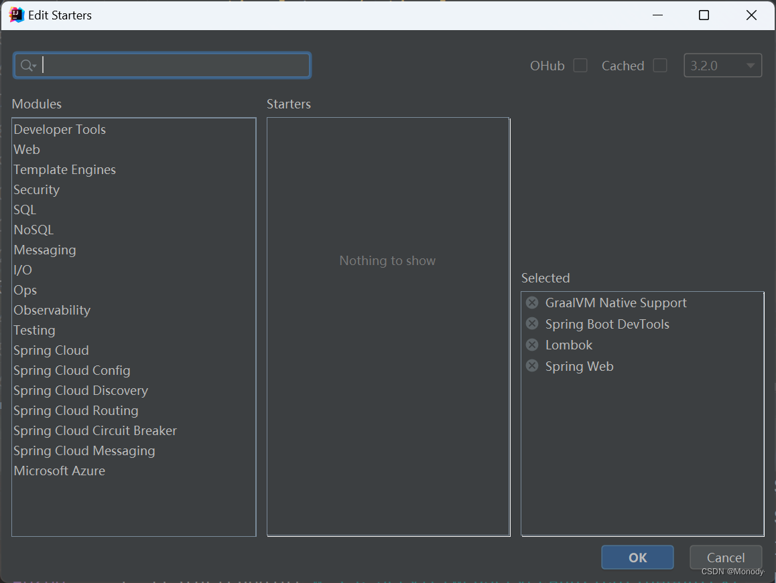Toggle the Cached checkbox

(x=659, y=66)
